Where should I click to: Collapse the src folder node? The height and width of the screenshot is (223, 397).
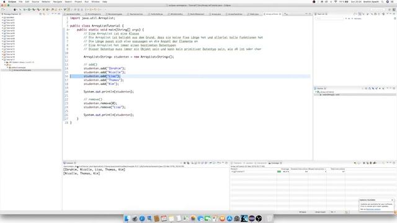tap(5, 65)
